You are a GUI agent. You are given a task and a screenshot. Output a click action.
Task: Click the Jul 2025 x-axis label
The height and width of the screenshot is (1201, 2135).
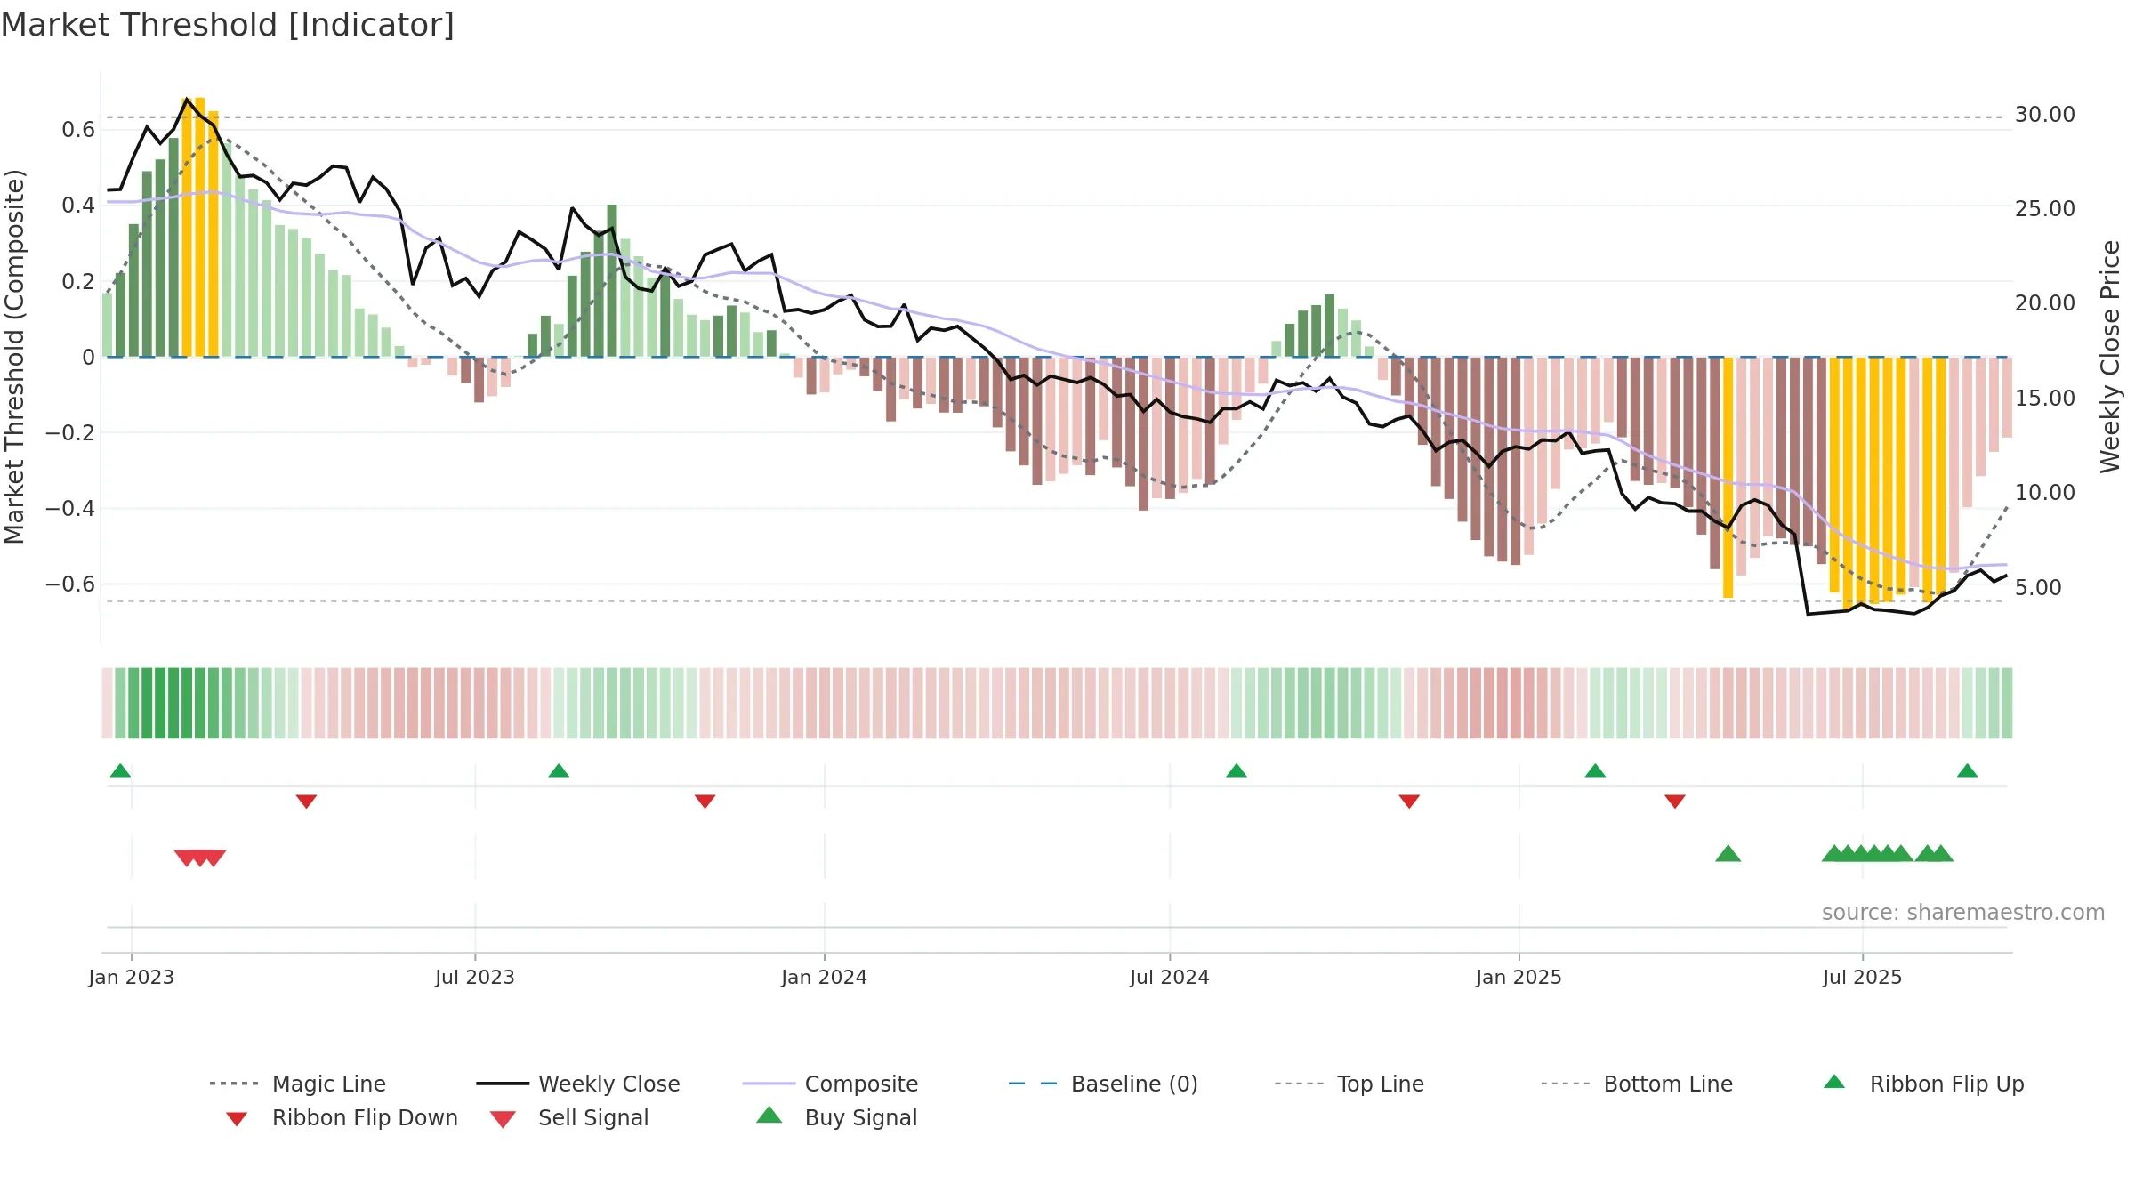1863,978
